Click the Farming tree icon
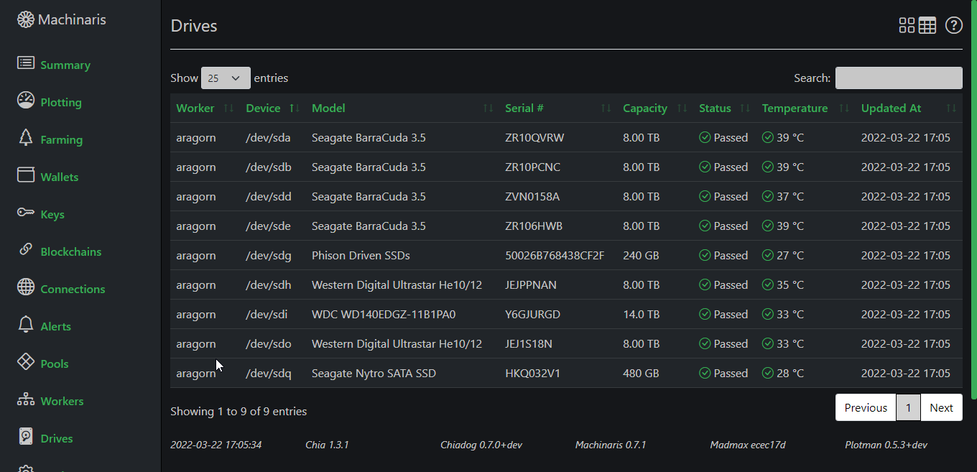This screenshot has height=472, width=977. pos(26,137)
